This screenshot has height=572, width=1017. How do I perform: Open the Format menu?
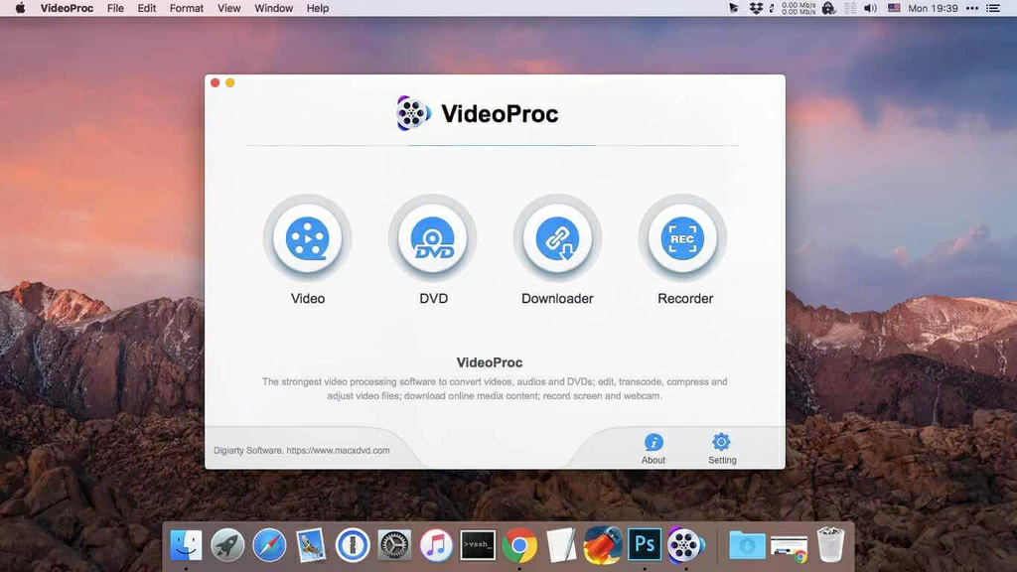click(186, 8)
